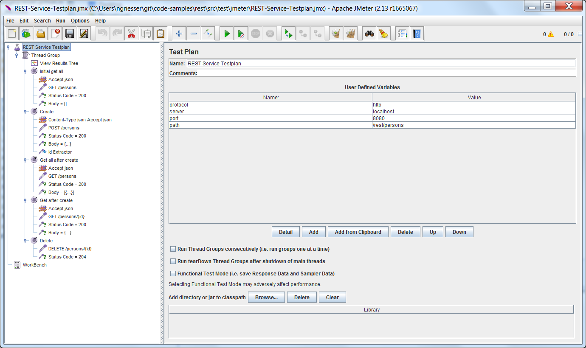Collapse the Delete node handle
The width and height of the screenshot is (586, 348).
click(x=25, y=241)
